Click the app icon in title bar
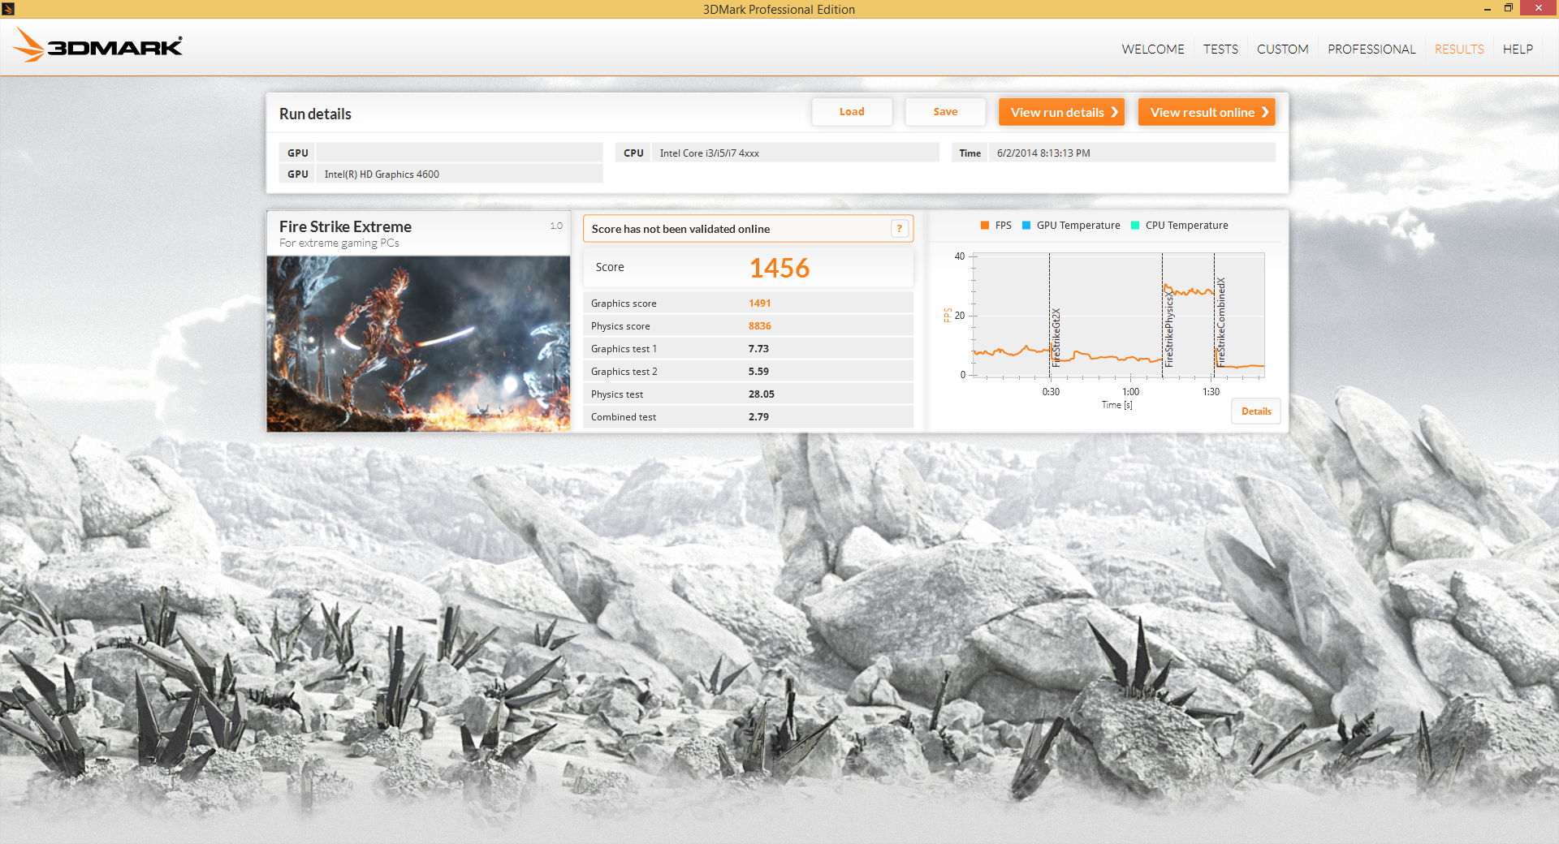Image resolution: width=1559 pixels, height=844 pixels. [x=8, y=9]
